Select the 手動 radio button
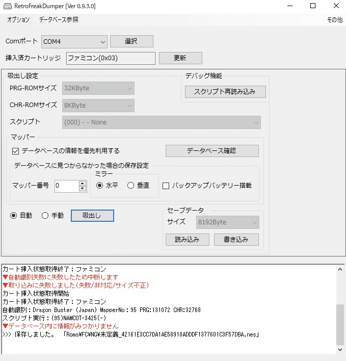Viewport: 346px width, 361px height. pos(45,216)
